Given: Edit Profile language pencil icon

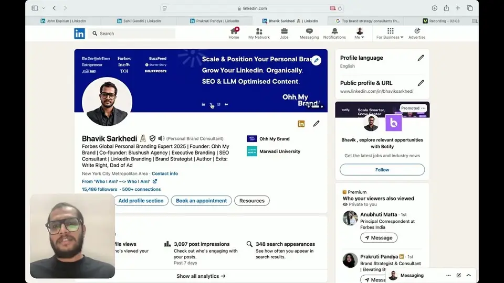Looking at the screenshot, I should (x=421, y=58).
